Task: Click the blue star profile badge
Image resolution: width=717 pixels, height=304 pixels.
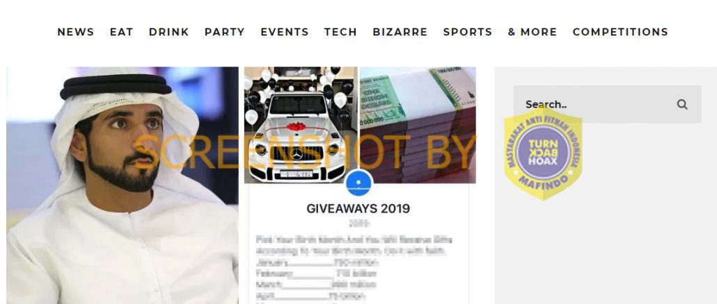Action: click(x=359, y=183)
